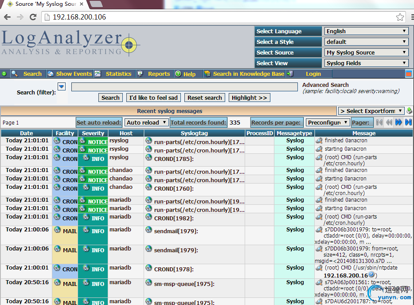Screen dimensions: 414x305
Task: Bookmark page with the star icon
Action: coord(400,17)
